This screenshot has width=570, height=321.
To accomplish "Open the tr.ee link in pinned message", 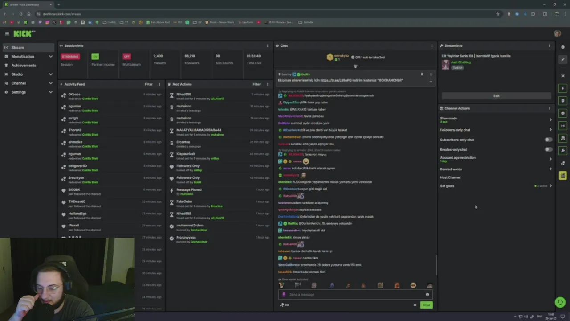I will pos(336,80).
